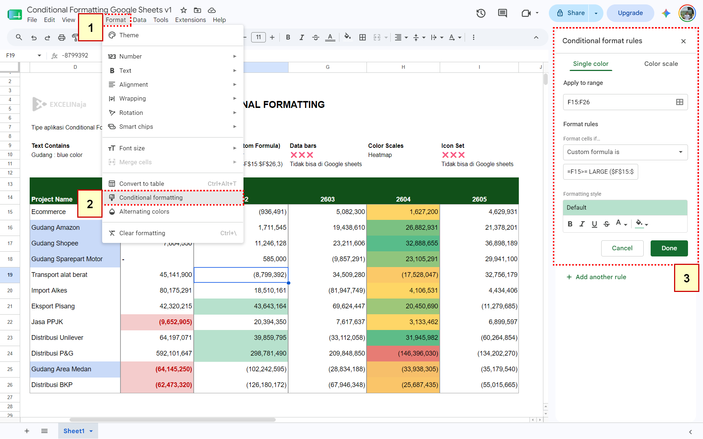This screenshot has height=439, width=703.
Task: Click the move to folder icon
Action: point(197,10)
